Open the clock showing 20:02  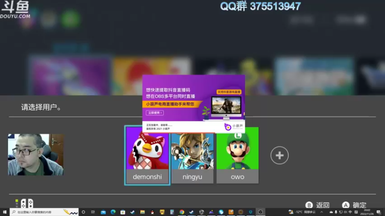pos(367,212)
